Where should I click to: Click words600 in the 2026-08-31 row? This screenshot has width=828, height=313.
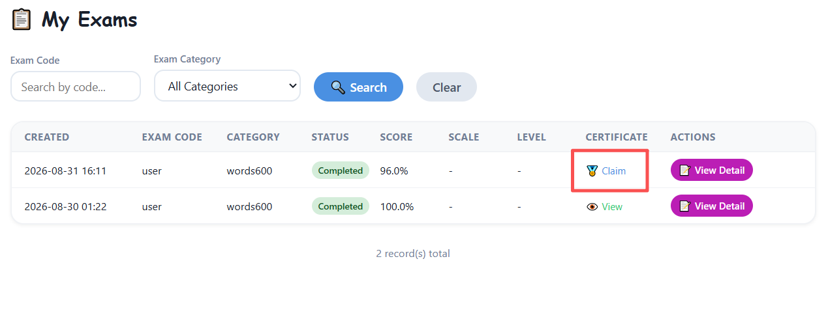249,171
